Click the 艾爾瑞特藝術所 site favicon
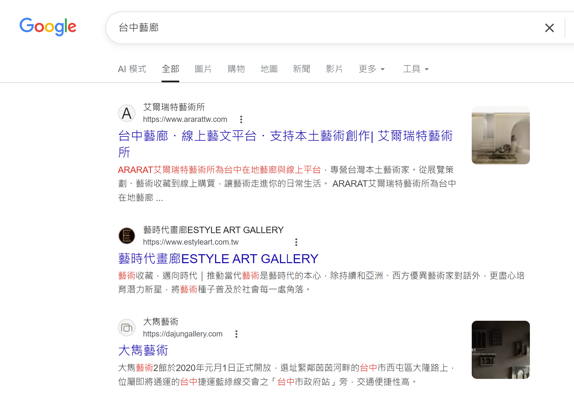 click(127, 113)
